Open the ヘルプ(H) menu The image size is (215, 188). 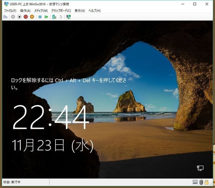pos(94,11)
